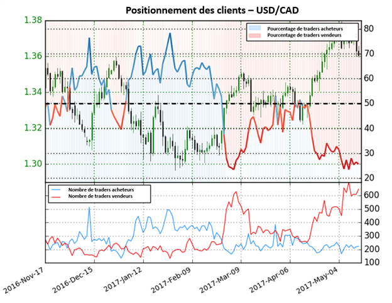Click the right axis percentage label 20
This screenshot has width=392, height=303.
point(369,178)
